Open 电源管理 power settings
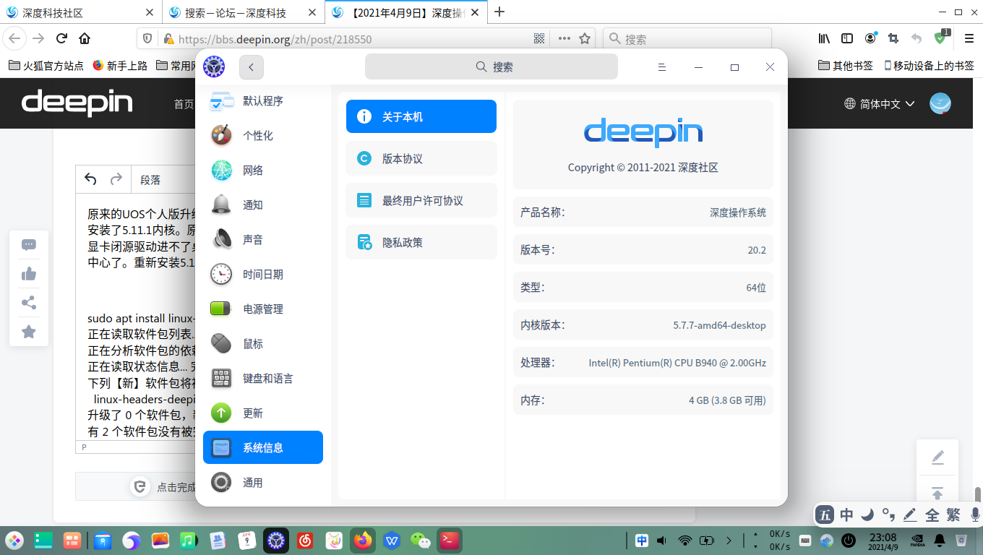 (262, 309)
